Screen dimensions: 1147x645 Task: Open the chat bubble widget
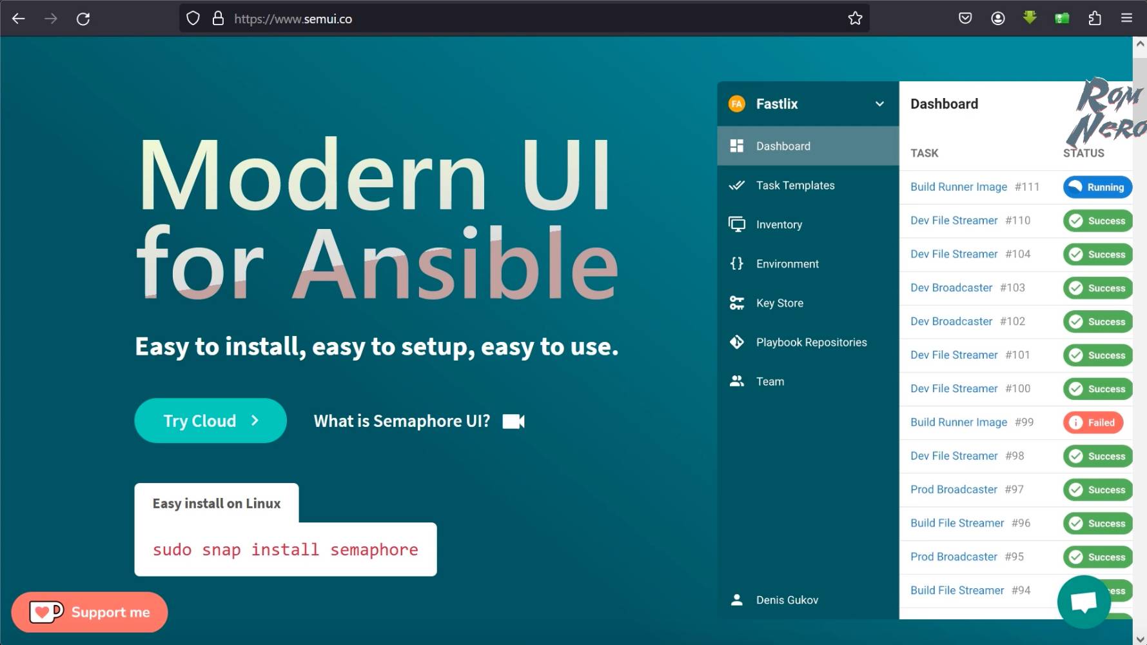tap(1084, 601)
